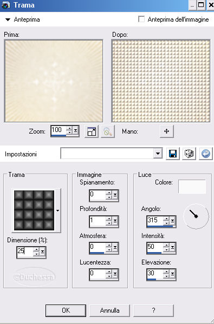
Task: Open the Impostazioni presets dropdown
Action: [158, 154]
